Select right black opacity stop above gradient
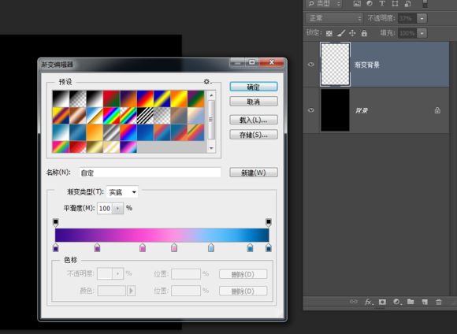The image size is (457, 334). point(269,223)
